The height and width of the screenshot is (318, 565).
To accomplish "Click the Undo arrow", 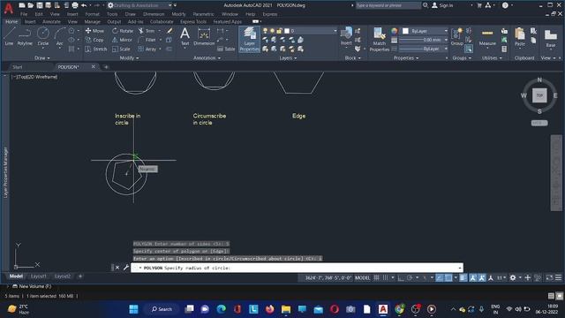I will pyautogui.click(x=84, y=5).
